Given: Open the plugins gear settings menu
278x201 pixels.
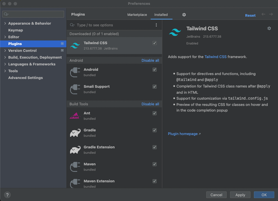Looking at the screenshot, I should (184, 15).
